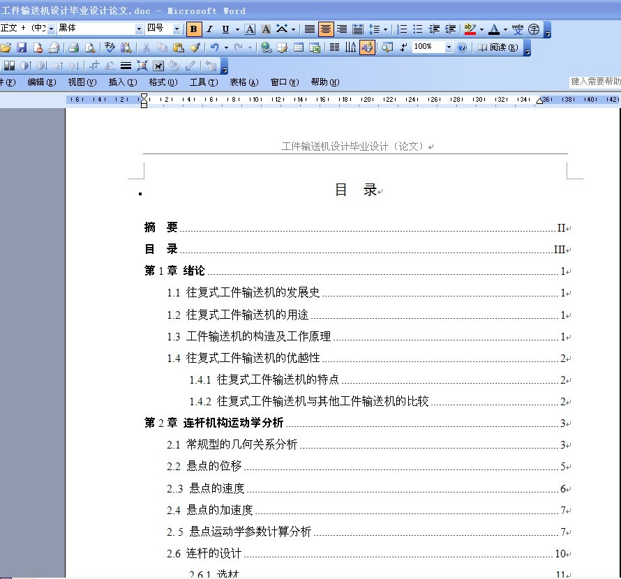
Task: Click the 阅读(R) reading layout button
Action: tap(497, 47)
